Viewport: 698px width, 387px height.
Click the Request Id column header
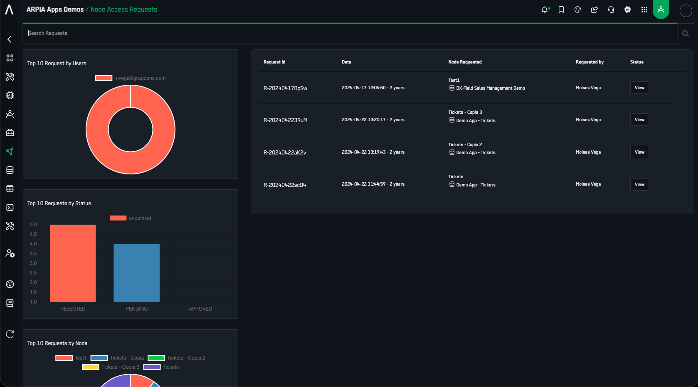274,62
